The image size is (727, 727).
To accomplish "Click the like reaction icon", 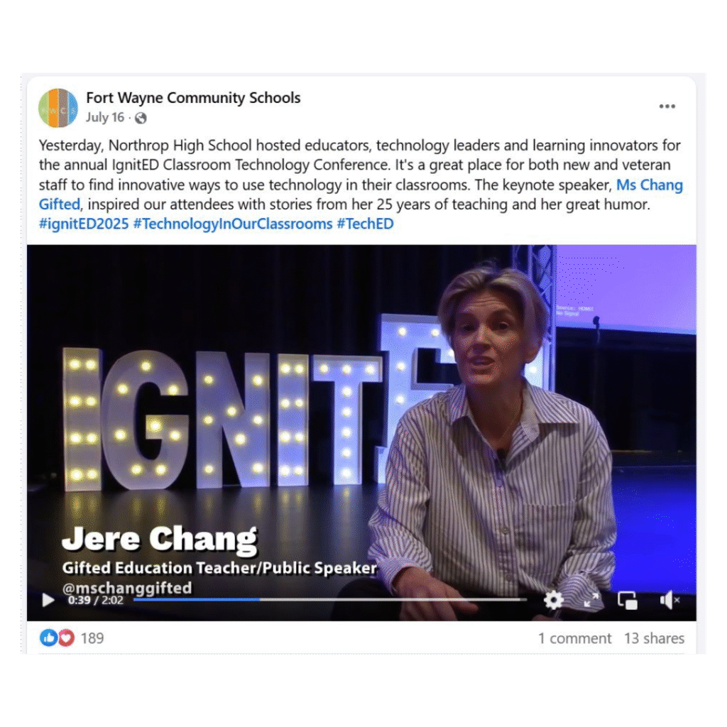I will 48,638.
